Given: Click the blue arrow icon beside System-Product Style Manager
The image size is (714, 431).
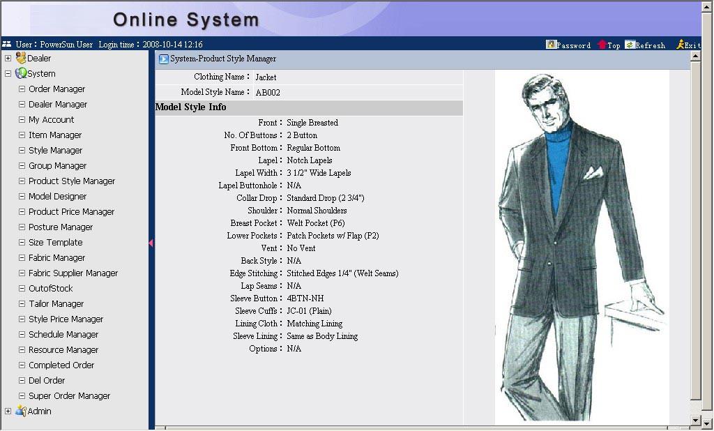Looking at the screenshot, I should click(x=164, y=59).
